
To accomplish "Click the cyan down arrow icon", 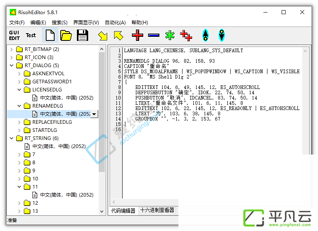I will pos(222,35).
